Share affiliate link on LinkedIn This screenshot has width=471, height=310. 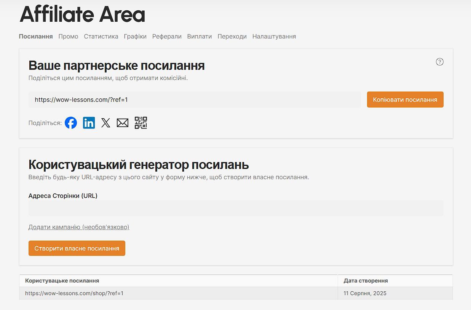point(89,123)
